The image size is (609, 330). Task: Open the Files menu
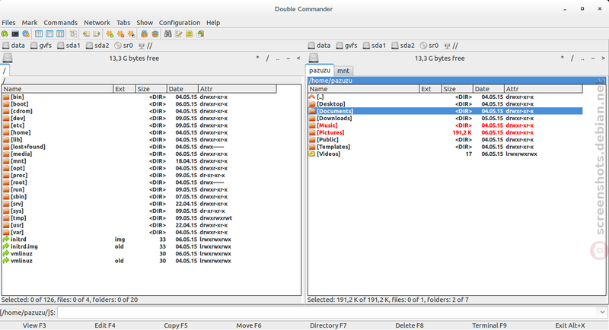pos(8,23)
